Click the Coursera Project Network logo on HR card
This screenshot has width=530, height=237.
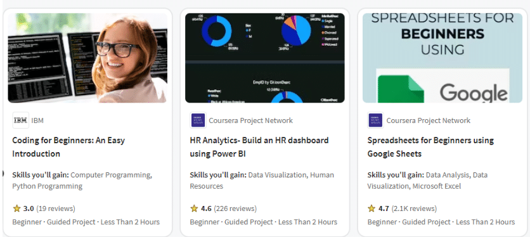pyautogui.click(x=198, y=120)
